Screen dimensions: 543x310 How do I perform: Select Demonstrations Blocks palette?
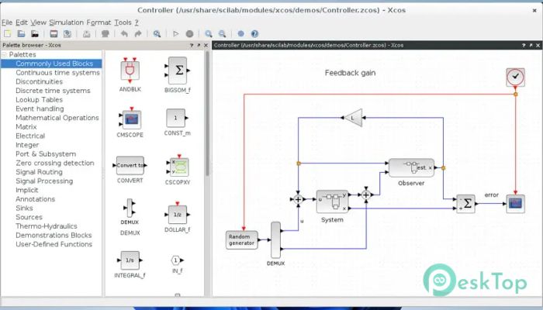(x=54, y=235)
